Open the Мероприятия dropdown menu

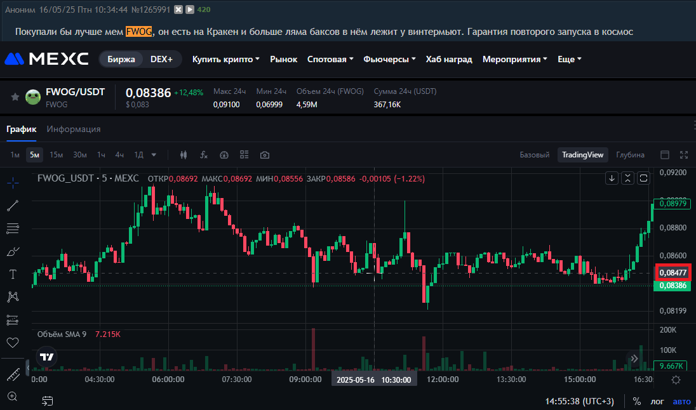(515, 59)
